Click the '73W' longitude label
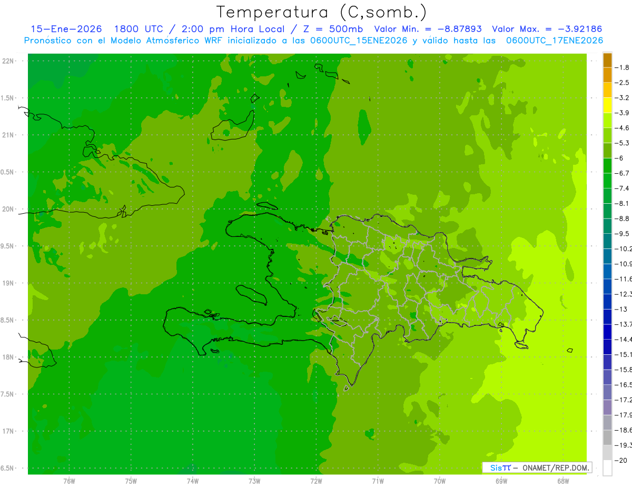 (254, 481)
